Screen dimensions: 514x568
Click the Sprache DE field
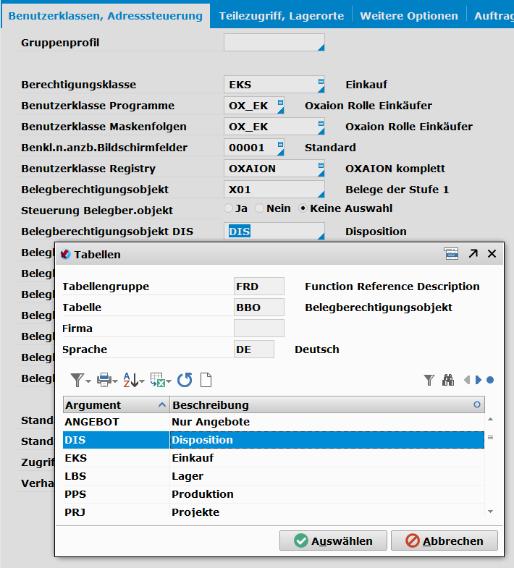[x=253, y=349]
